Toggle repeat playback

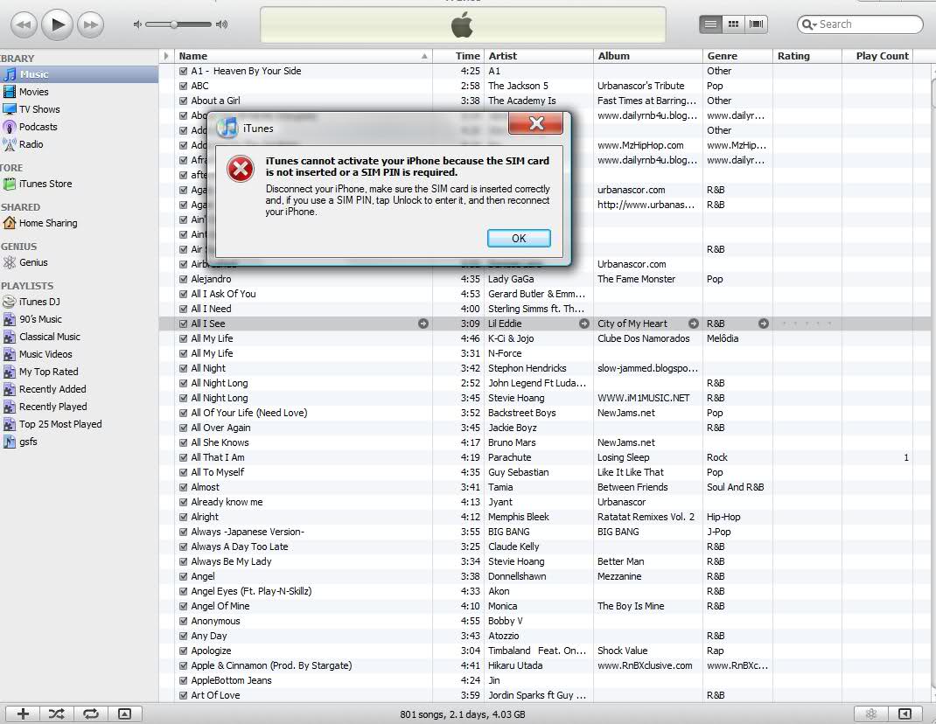point(91,714)
